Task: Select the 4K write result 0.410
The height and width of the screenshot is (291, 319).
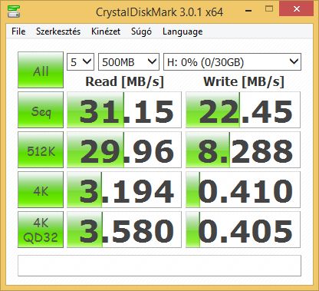Action: click(243, 190)
